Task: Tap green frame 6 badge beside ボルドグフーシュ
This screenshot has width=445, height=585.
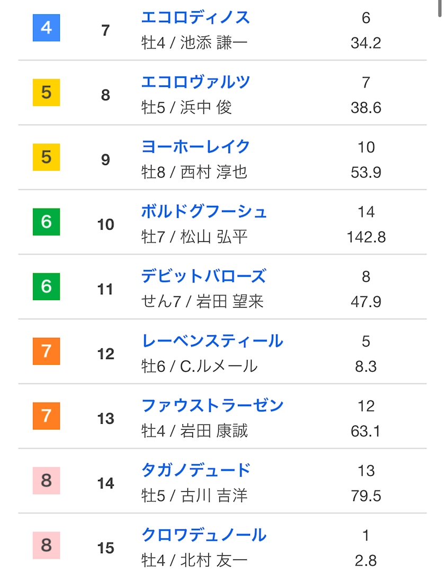Action: point(47,222)
